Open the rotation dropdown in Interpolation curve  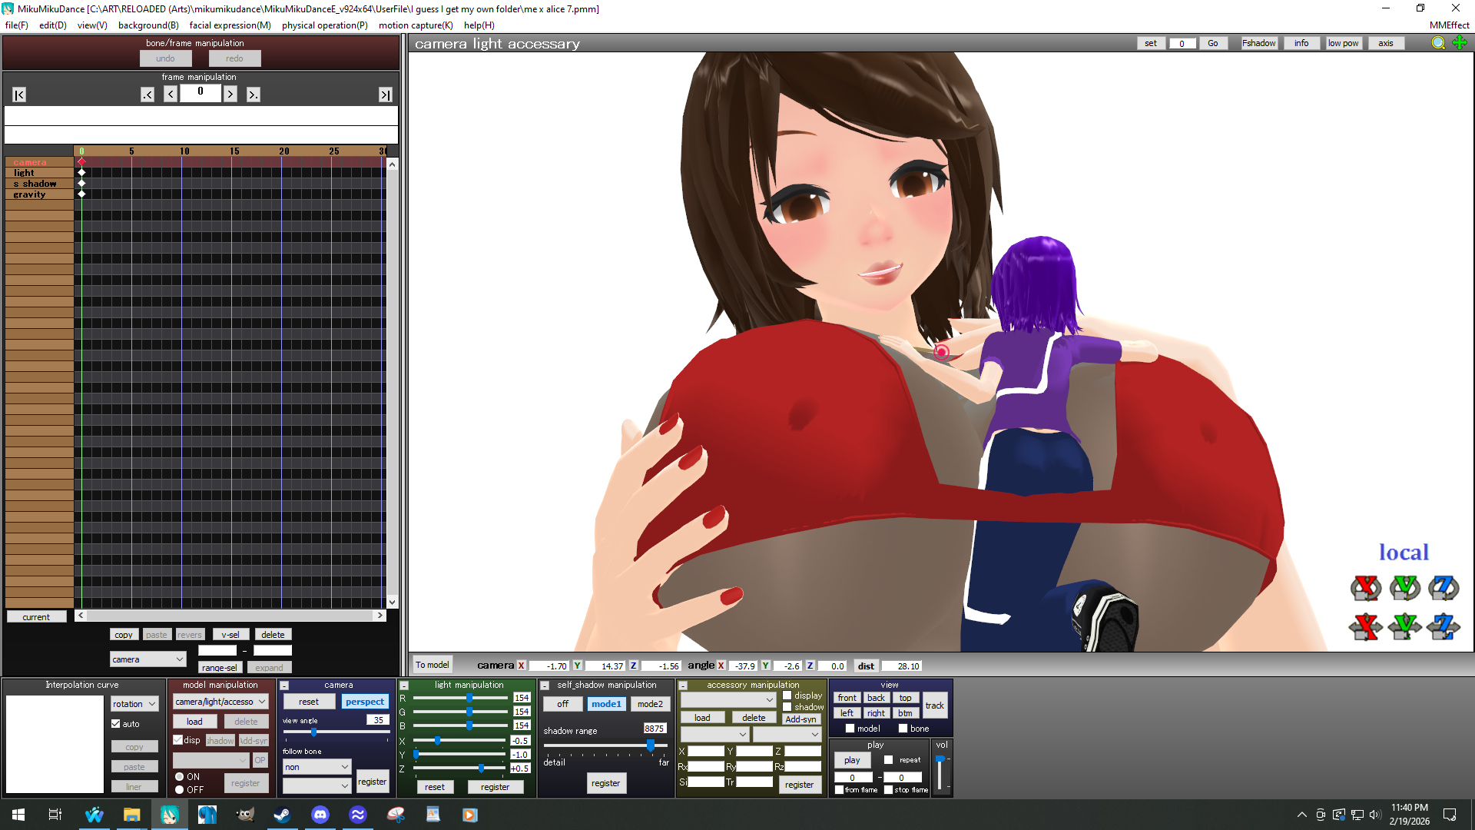[134, 704]
